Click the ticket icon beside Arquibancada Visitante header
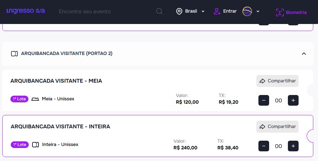Viewport: 318px width, 161px height. click(14, 54)
